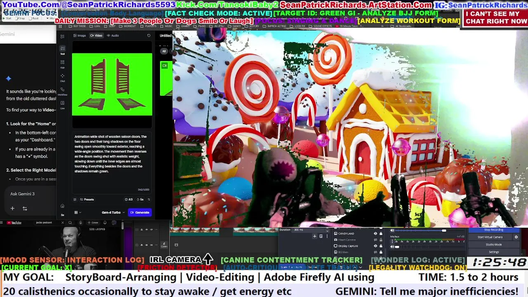Show the BG Man source in OBS

click(x=375, y=252)
